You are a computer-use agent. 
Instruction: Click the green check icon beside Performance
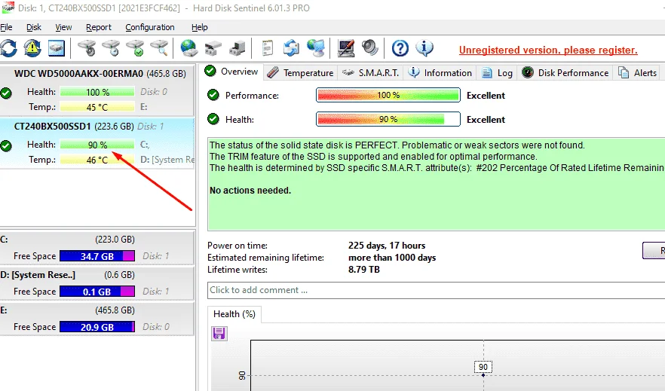(213, 95)
